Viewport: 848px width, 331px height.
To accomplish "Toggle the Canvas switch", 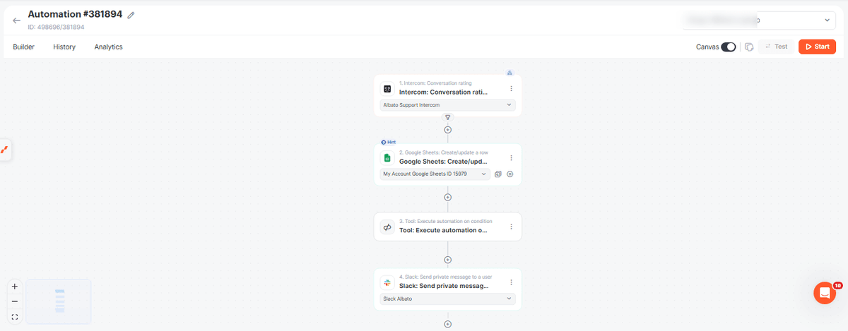I will (728, 47).
